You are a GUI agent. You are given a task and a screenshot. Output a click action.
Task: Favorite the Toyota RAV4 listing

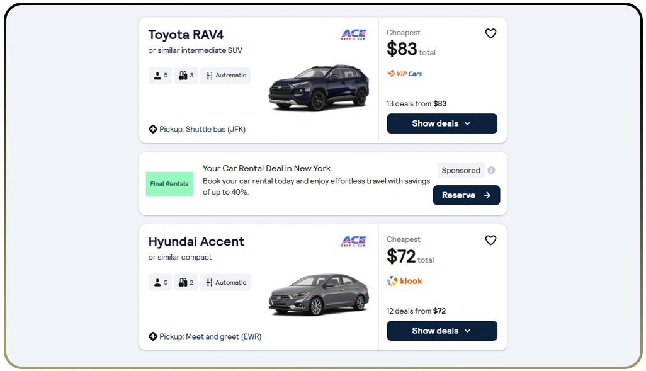click(x=490, y=33)
